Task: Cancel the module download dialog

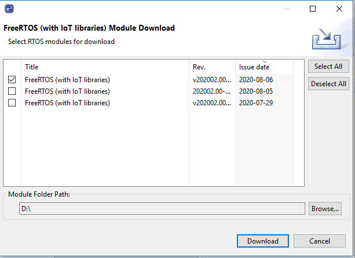Action: tap(319, 241)
